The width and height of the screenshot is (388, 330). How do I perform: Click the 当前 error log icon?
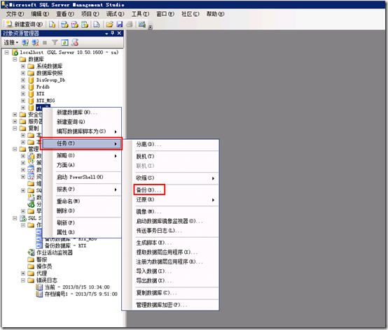39,287
